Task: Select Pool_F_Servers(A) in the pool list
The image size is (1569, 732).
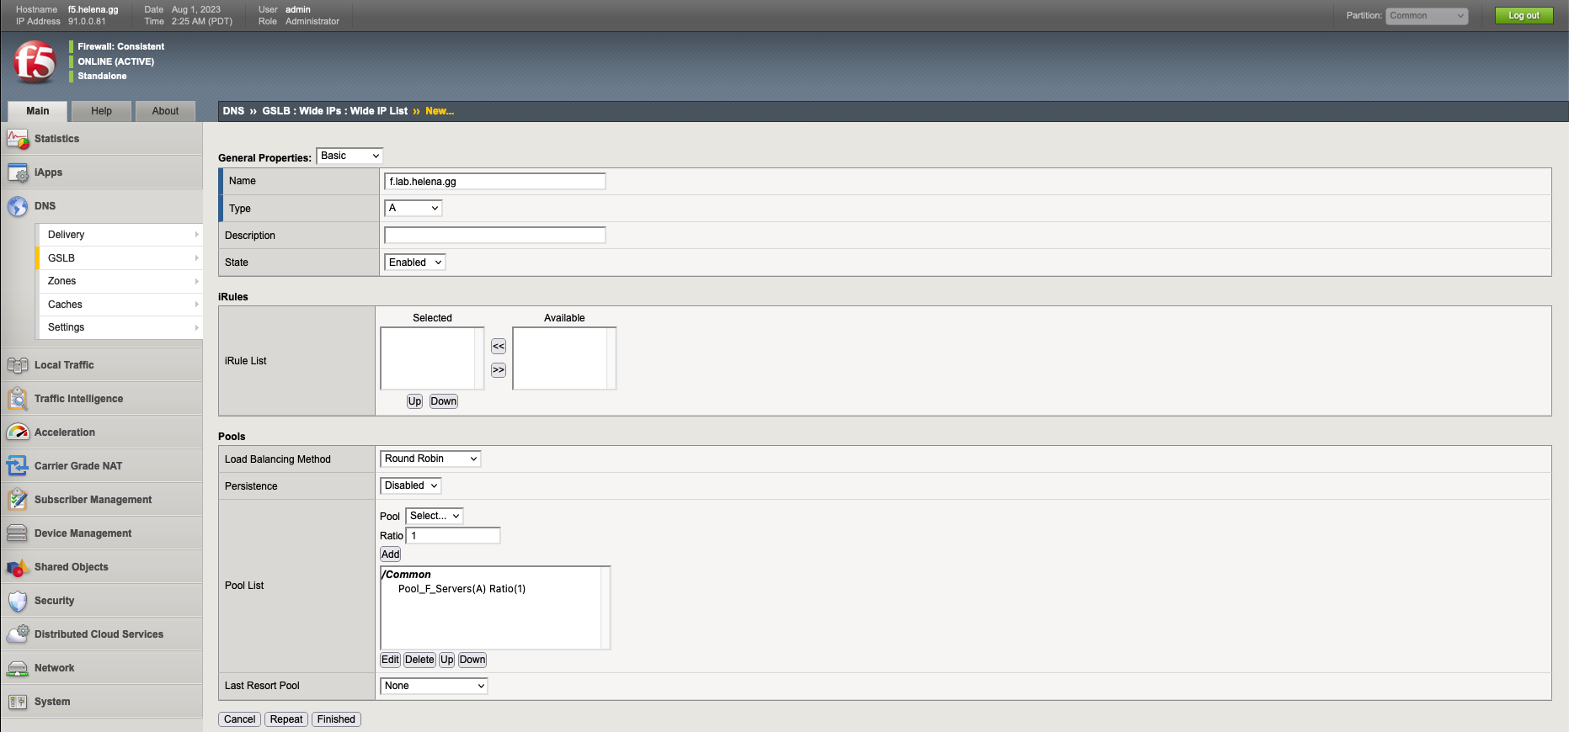Action: (462, 589)
